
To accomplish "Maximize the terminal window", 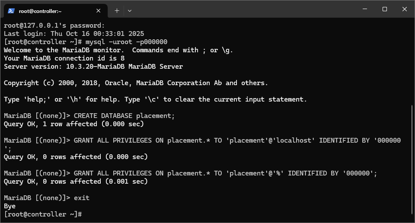I will [385, 9].
